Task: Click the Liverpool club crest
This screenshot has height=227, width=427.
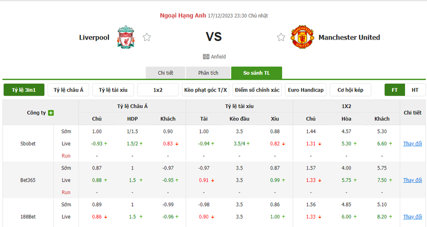Action: pos(126,37)
